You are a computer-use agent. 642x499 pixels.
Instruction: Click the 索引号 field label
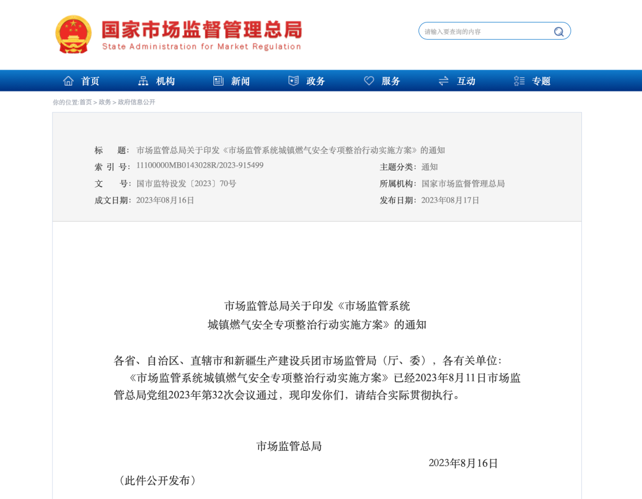tap(112, 167)
